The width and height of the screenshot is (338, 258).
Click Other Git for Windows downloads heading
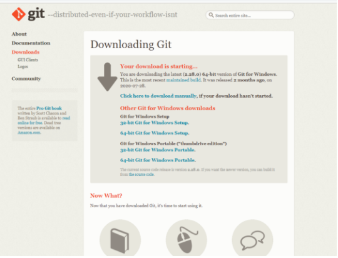tap(168, 108)
